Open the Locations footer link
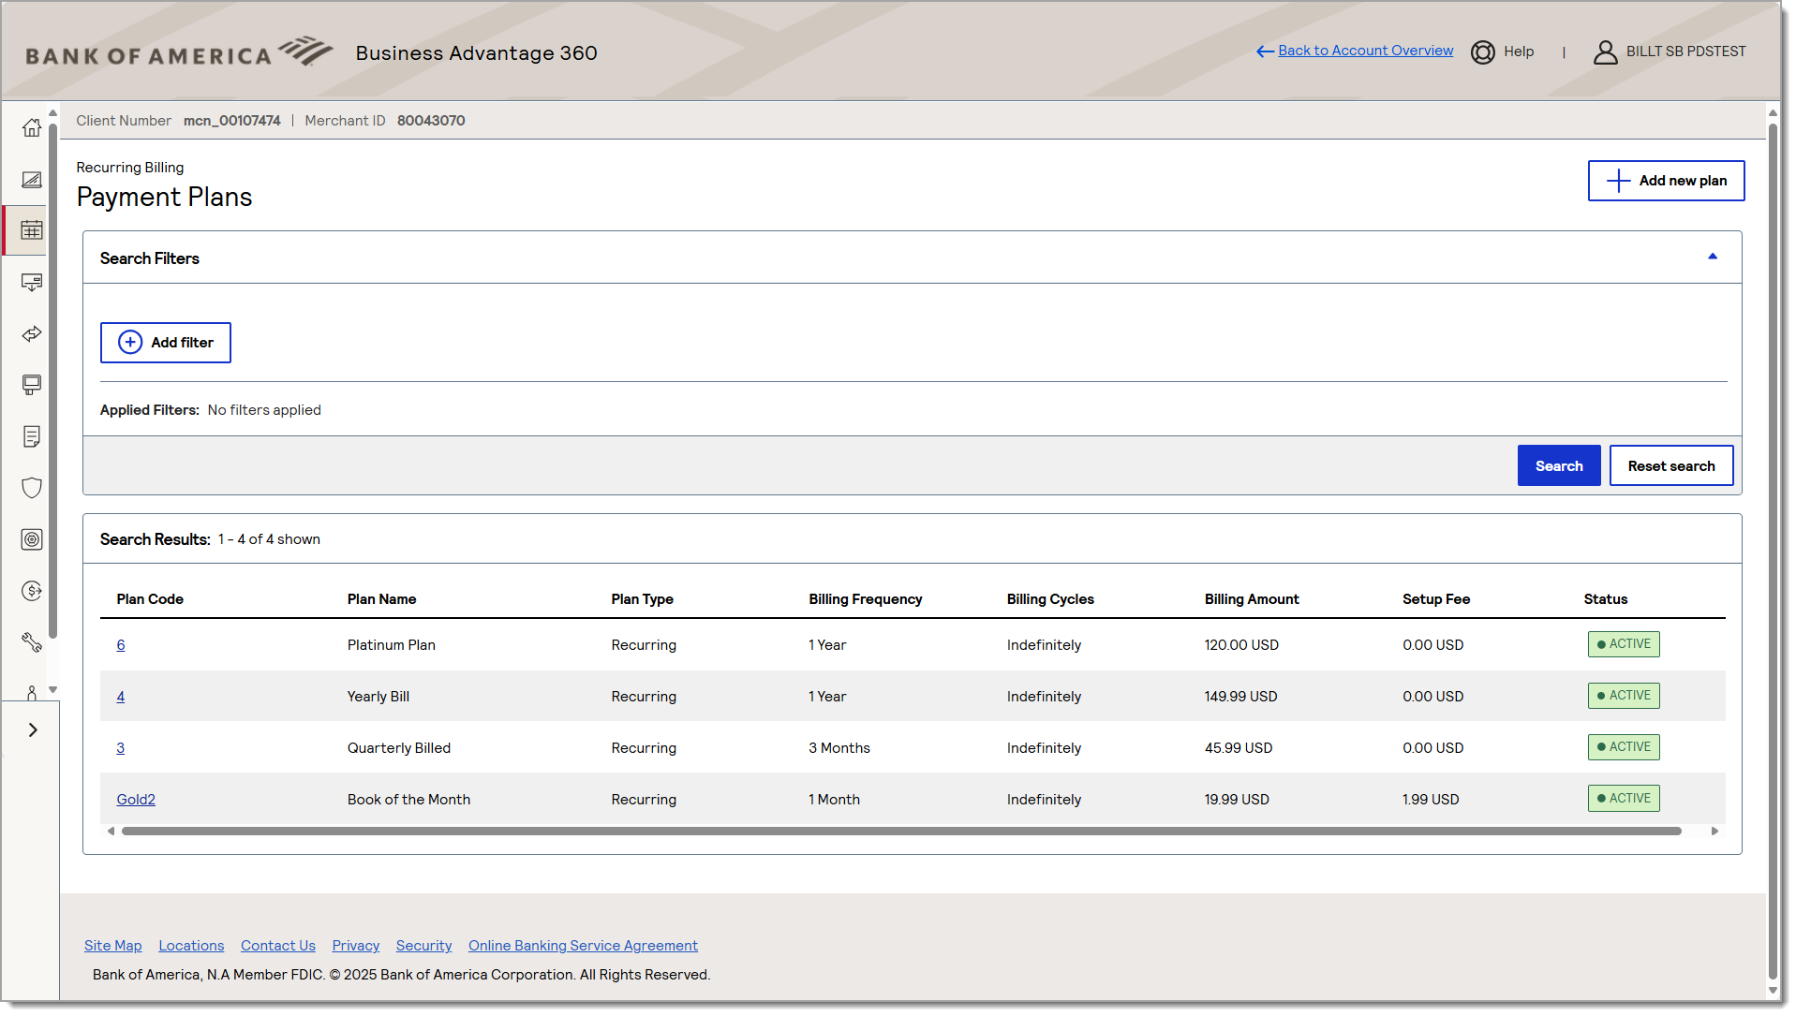The height and width of the screenshot is (1016, 1796). click(x=191, y=946)
